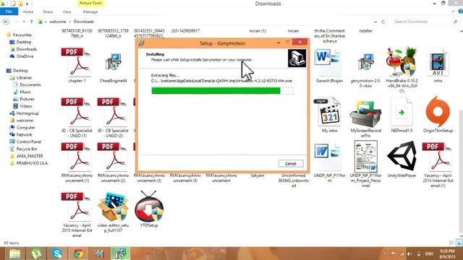Click the ENG language indicator

point(429,253)
